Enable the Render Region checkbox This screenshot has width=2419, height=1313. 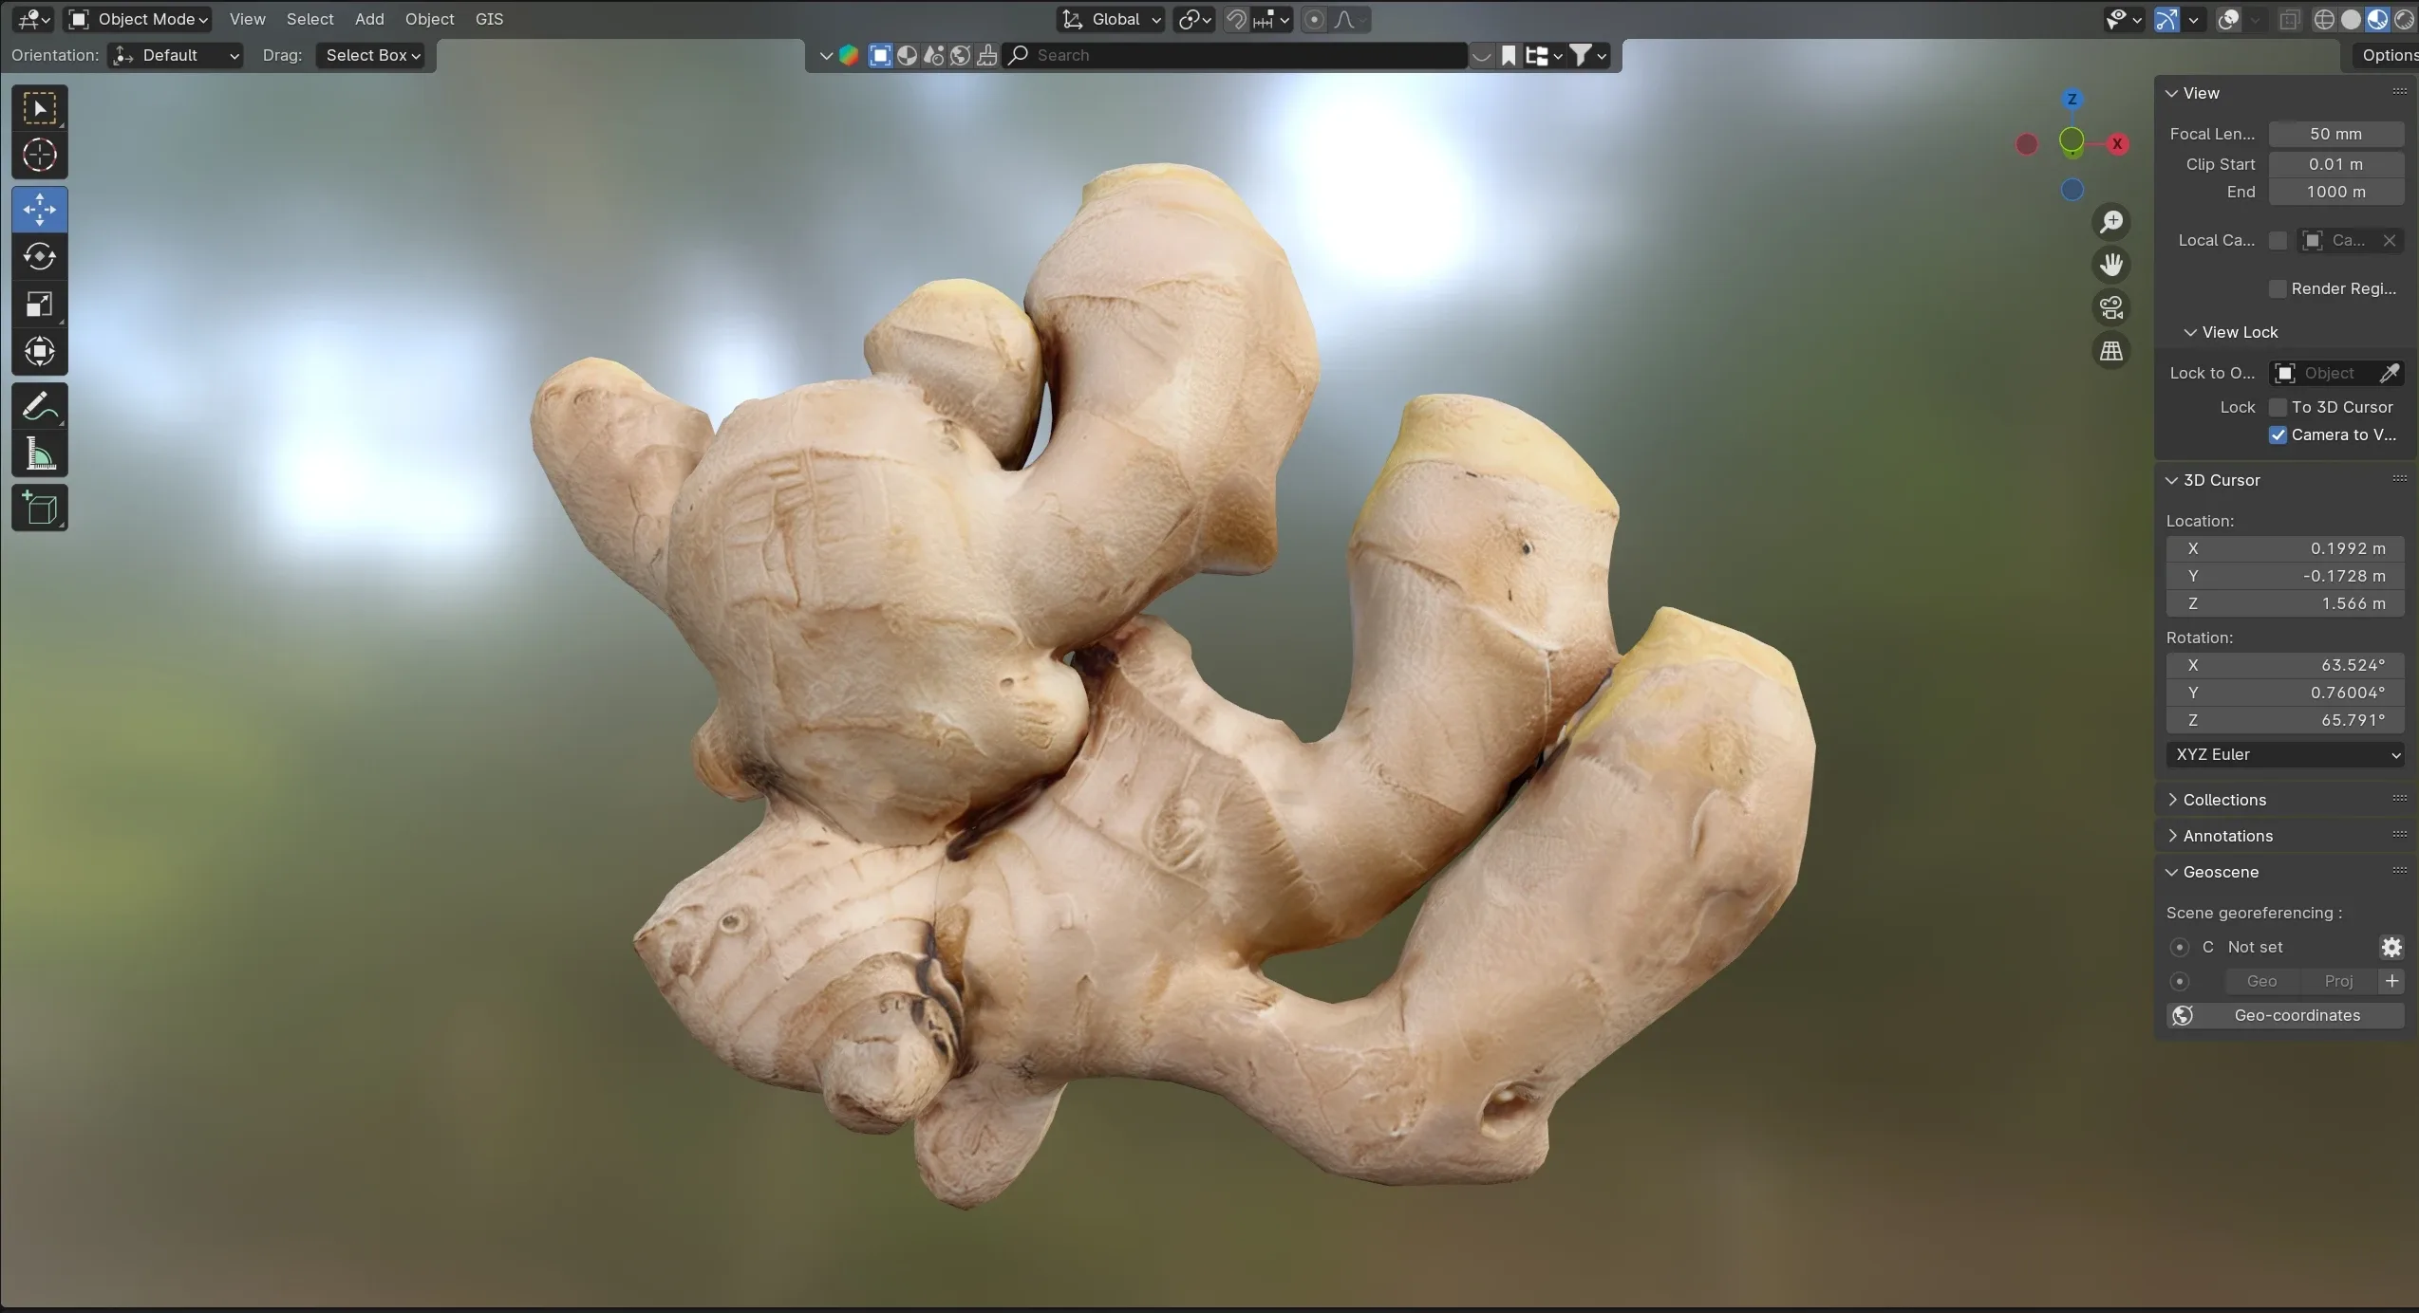pos(2278,288)
